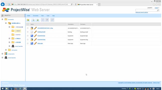Refresh the page with the reload icon

point(76,4)
